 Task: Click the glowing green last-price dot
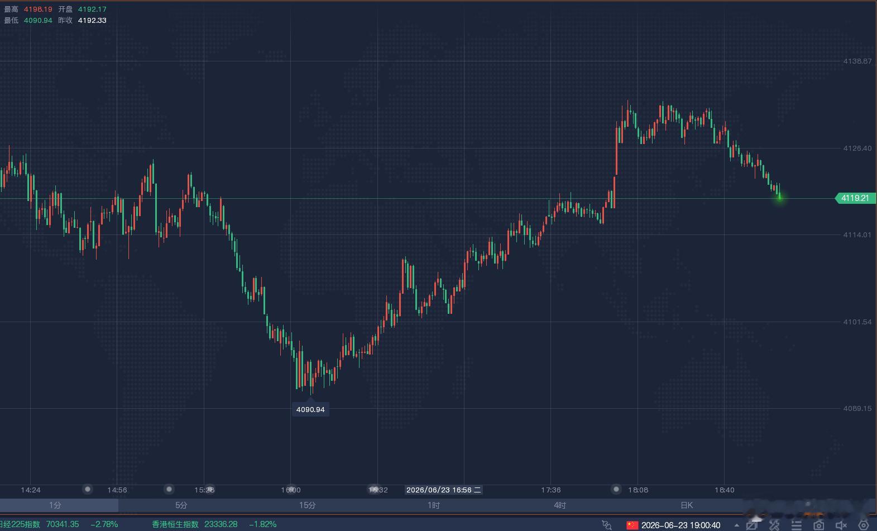(780, 198)
